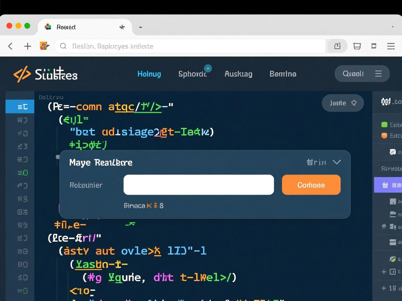
Task: Open the Holnug navigation tab
Action: (149, 74)
